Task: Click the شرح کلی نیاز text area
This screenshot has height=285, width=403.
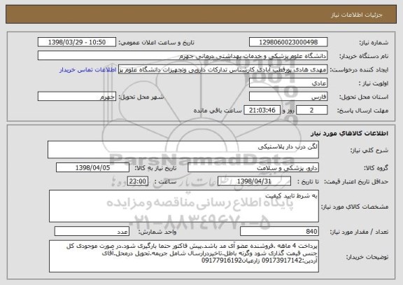Action: 183,149
